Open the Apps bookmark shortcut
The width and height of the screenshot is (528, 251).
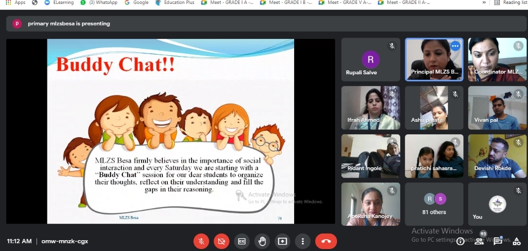pos(15,2)
